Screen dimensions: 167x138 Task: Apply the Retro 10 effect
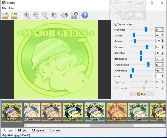pyautogui.click(x=32, y=112)
